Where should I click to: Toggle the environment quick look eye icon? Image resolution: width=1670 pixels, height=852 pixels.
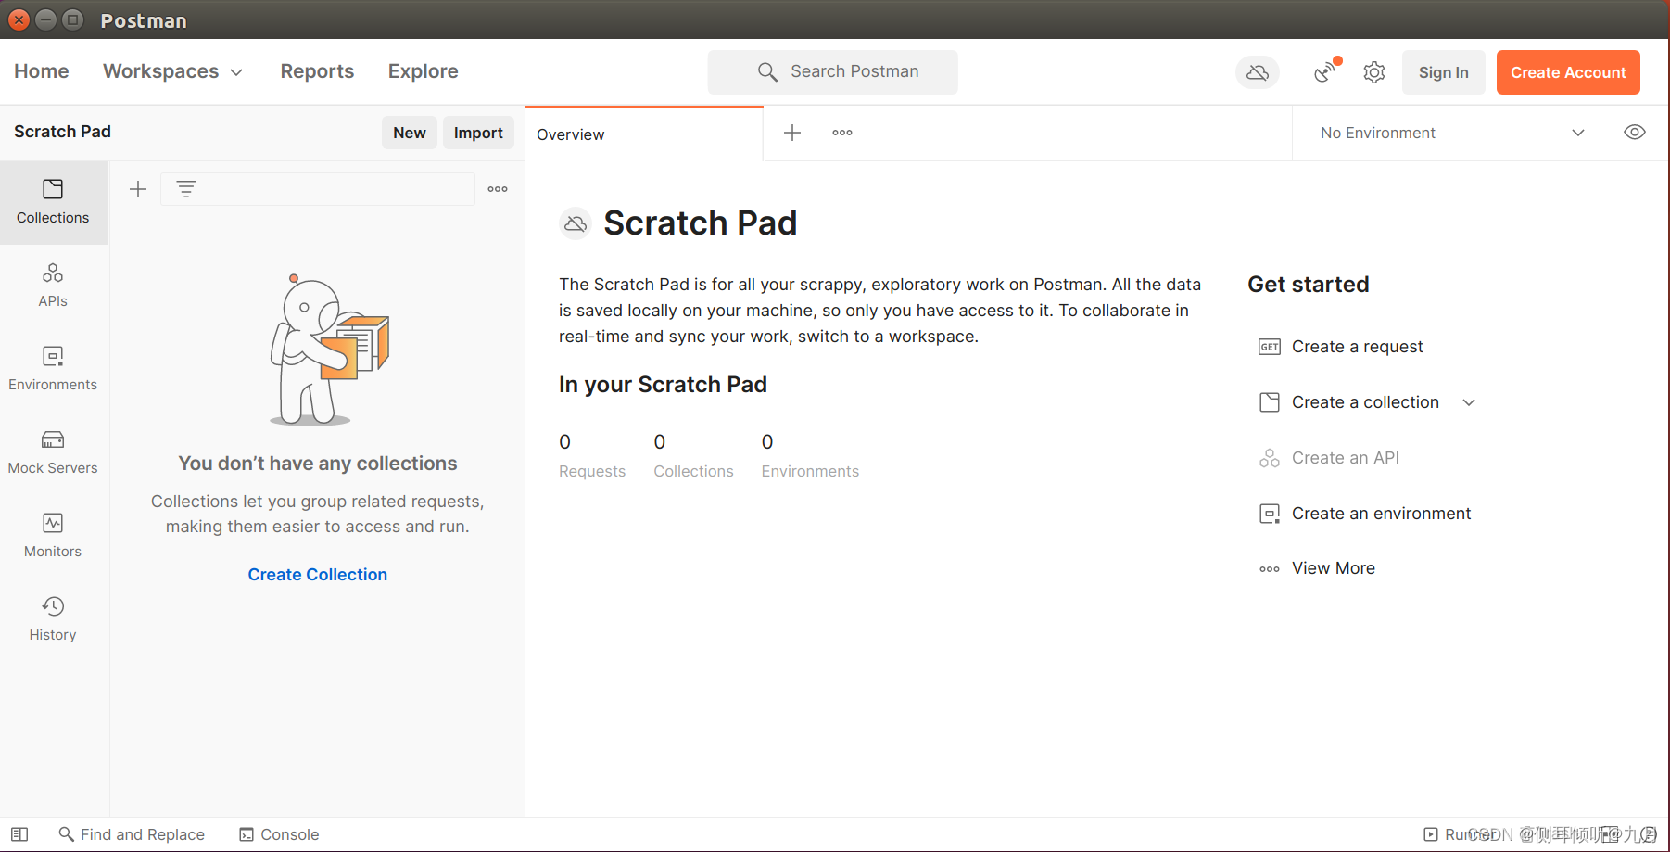click(x=1635, y=133)
